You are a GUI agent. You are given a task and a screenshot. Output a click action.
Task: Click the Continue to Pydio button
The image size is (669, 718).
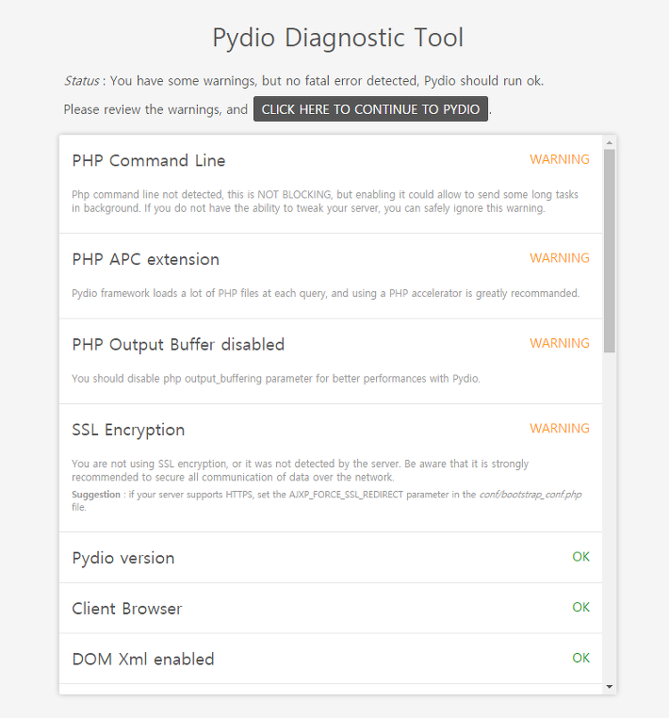point(370,109)
